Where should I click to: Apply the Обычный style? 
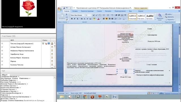point(133,17)
